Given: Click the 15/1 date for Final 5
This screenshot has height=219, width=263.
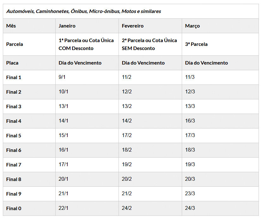Looking at the screenshot, I should coord(64,135).
